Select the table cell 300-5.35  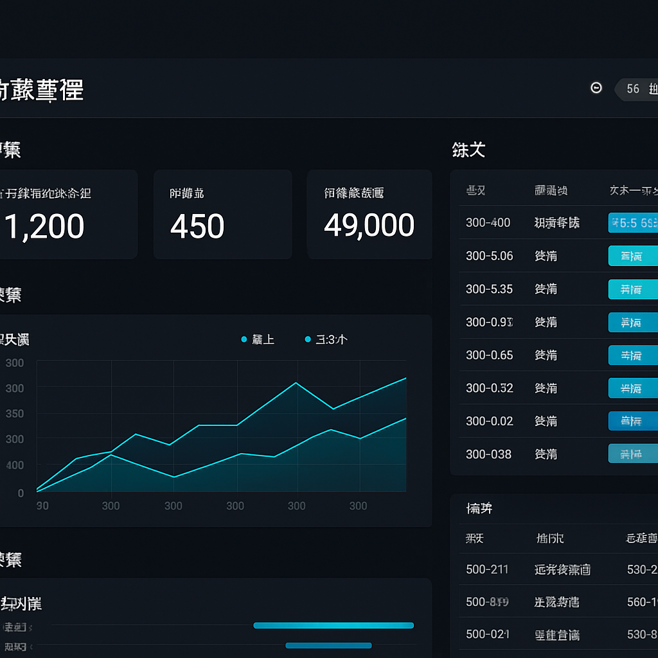coord(489,289)
